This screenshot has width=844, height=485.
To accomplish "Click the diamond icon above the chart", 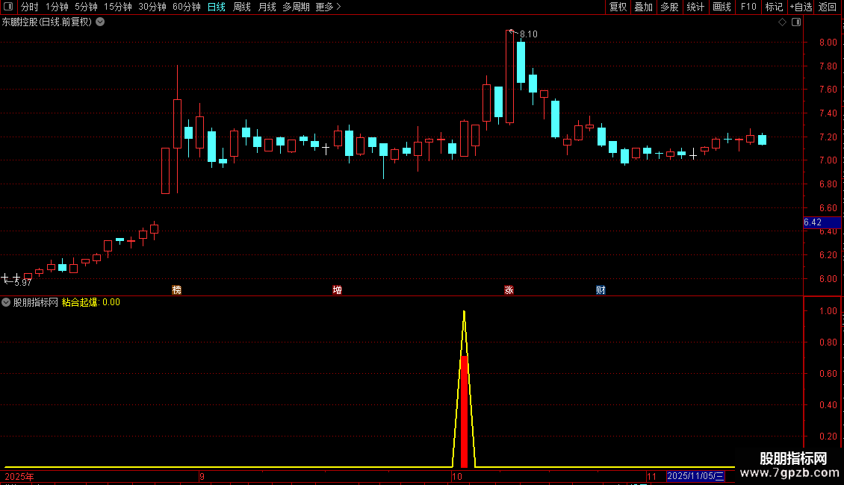I will 782,22.
